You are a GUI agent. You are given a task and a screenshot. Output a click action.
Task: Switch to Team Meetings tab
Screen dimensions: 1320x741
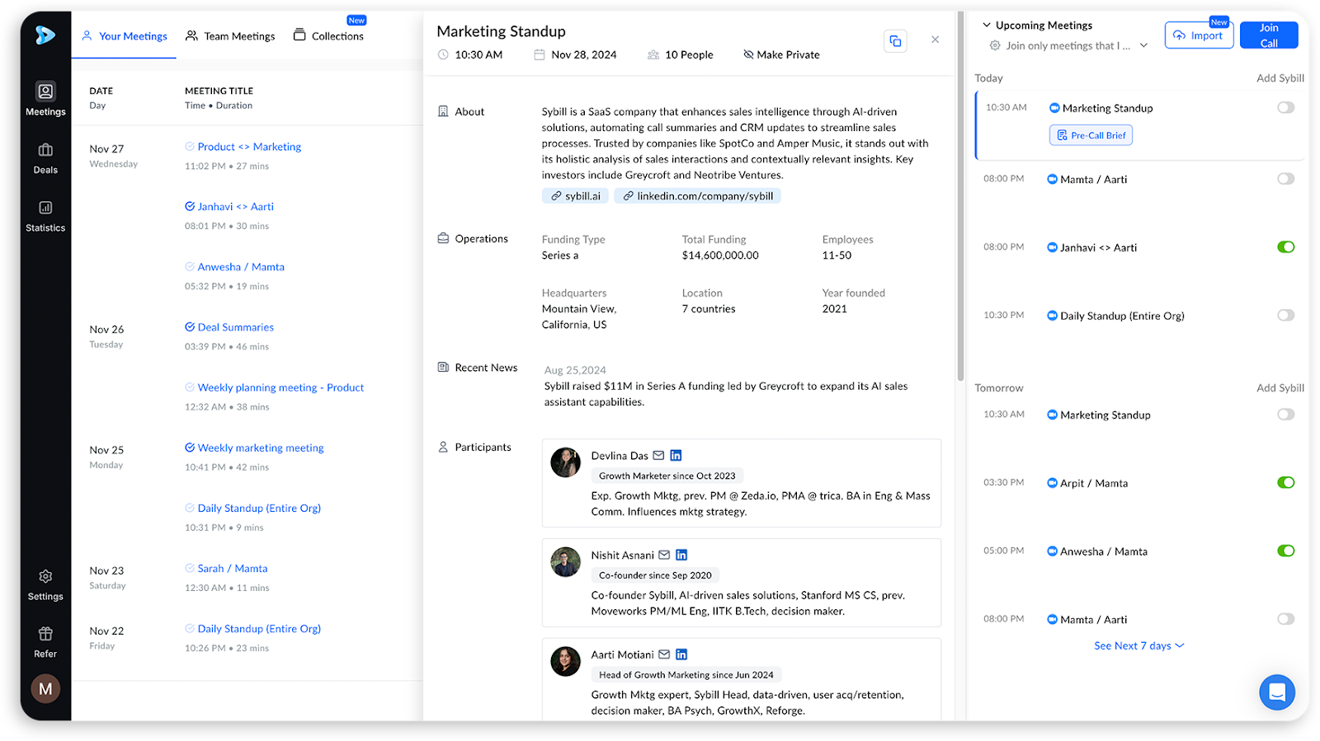coord(230,36)
